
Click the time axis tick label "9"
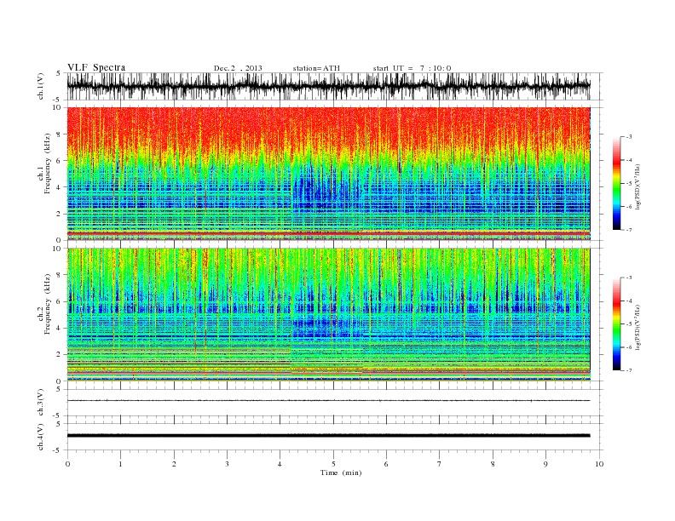545,464
